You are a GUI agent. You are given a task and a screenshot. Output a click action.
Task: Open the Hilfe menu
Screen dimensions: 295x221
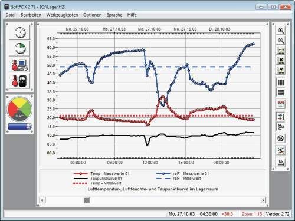(x=132, y=15)
